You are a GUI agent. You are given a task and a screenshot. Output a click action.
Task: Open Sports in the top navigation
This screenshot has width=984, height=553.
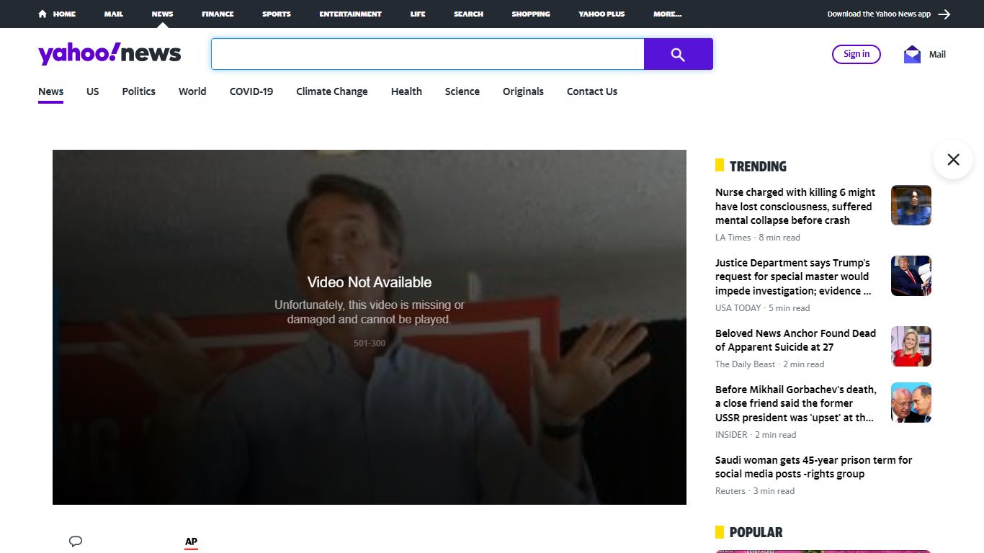(x=277, y=14)
